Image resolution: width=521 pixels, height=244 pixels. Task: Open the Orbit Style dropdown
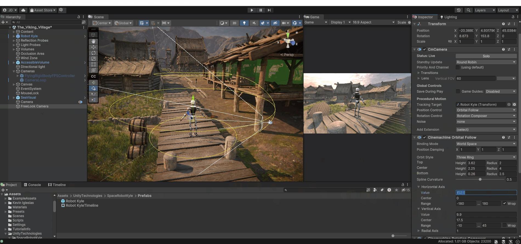click(486, 157)
